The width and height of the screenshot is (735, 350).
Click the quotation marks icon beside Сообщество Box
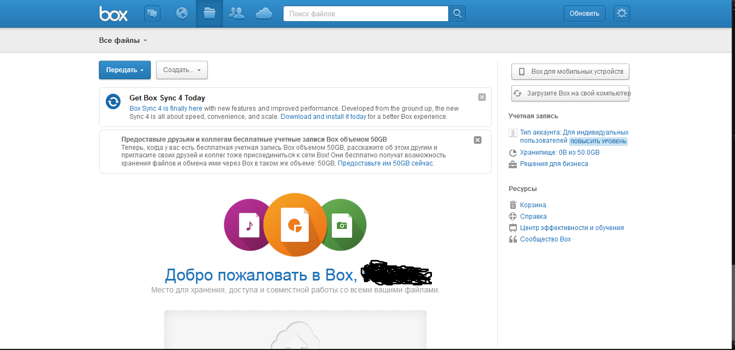pos(512,239)
